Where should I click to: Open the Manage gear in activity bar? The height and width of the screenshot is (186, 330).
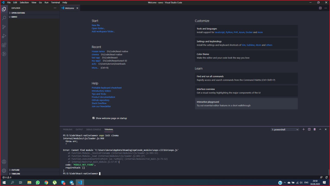[4, 171]
